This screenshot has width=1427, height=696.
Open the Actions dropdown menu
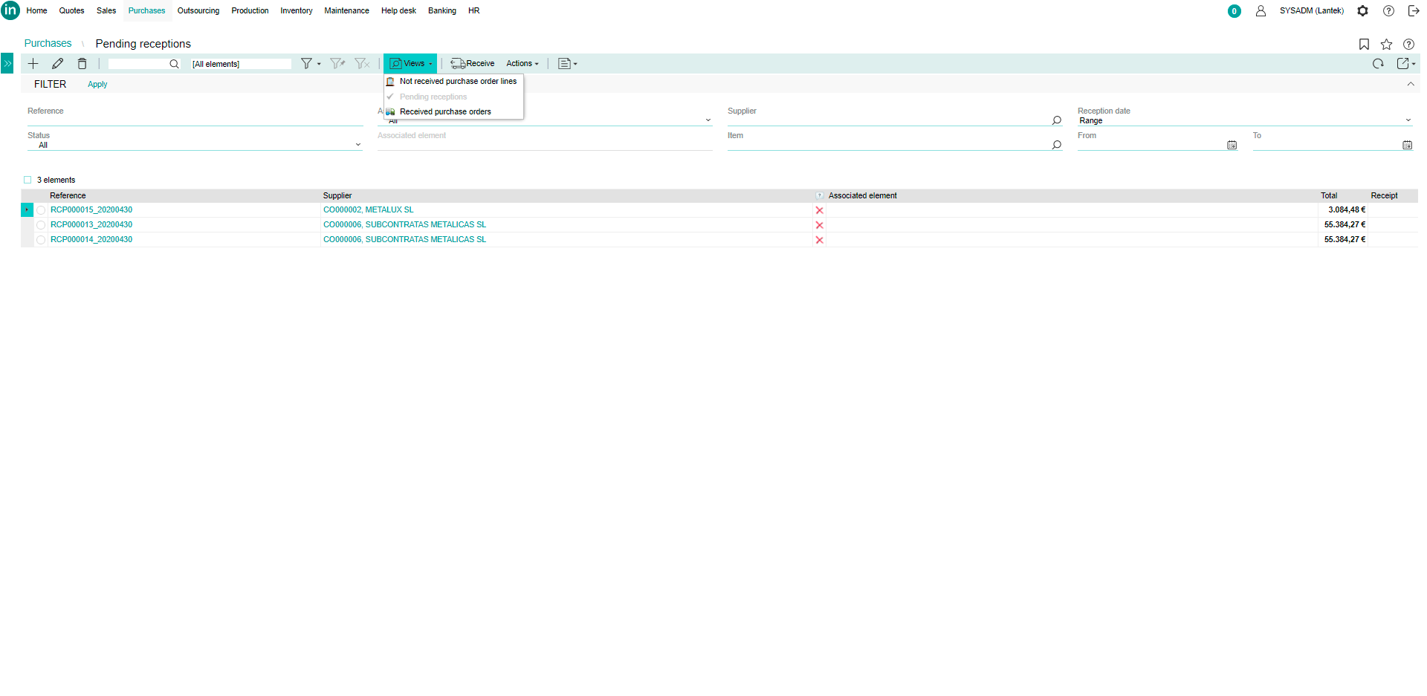click(522, 64)
